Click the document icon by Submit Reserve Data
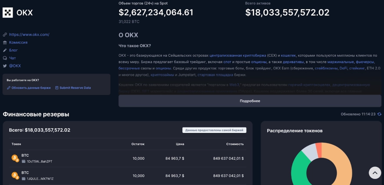 (56, 88)
